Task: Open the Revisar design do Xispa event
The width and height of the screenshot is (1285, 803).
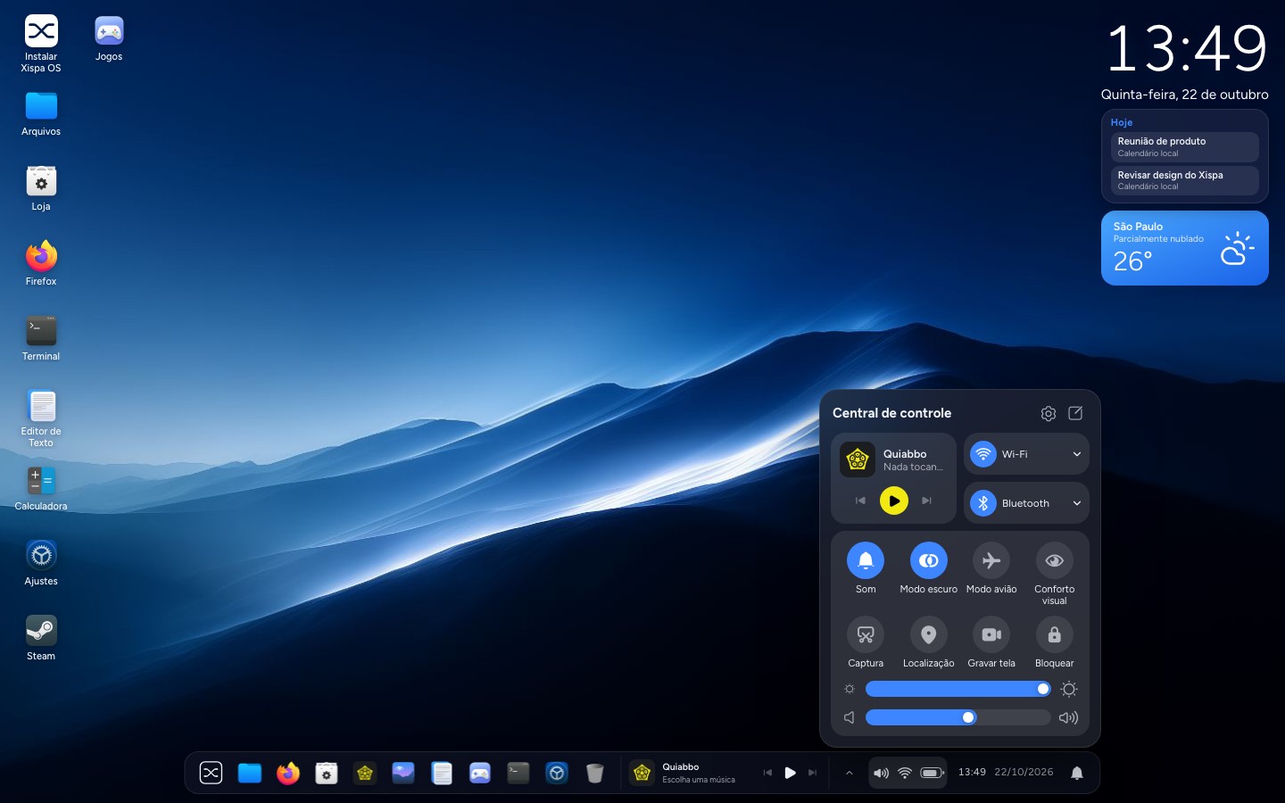Action: point(1184,180)
